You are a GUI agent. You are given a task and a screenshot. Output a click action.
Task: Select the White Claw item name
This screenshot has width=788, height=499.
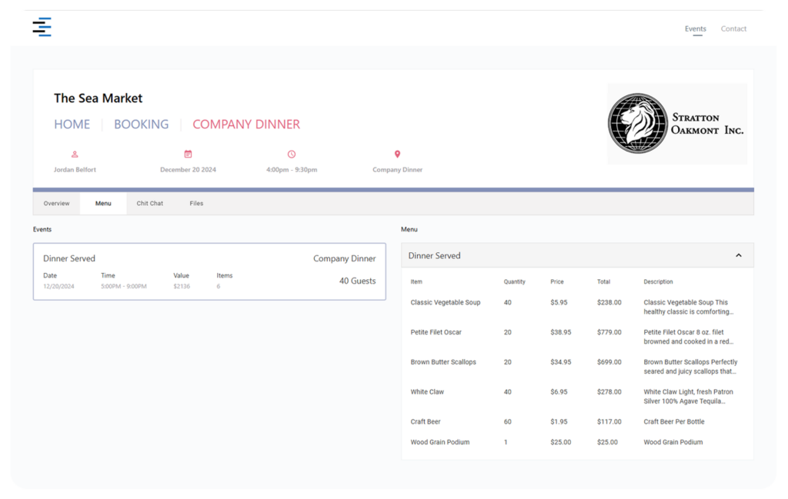coord(427,391)
